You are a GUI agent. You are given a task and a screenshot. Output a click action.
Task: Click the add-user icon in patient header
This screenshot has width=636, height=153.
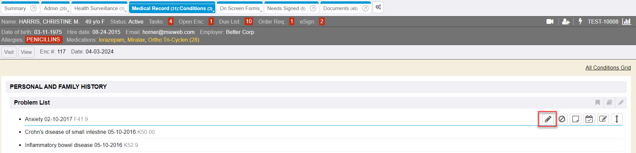coord(566,22)
